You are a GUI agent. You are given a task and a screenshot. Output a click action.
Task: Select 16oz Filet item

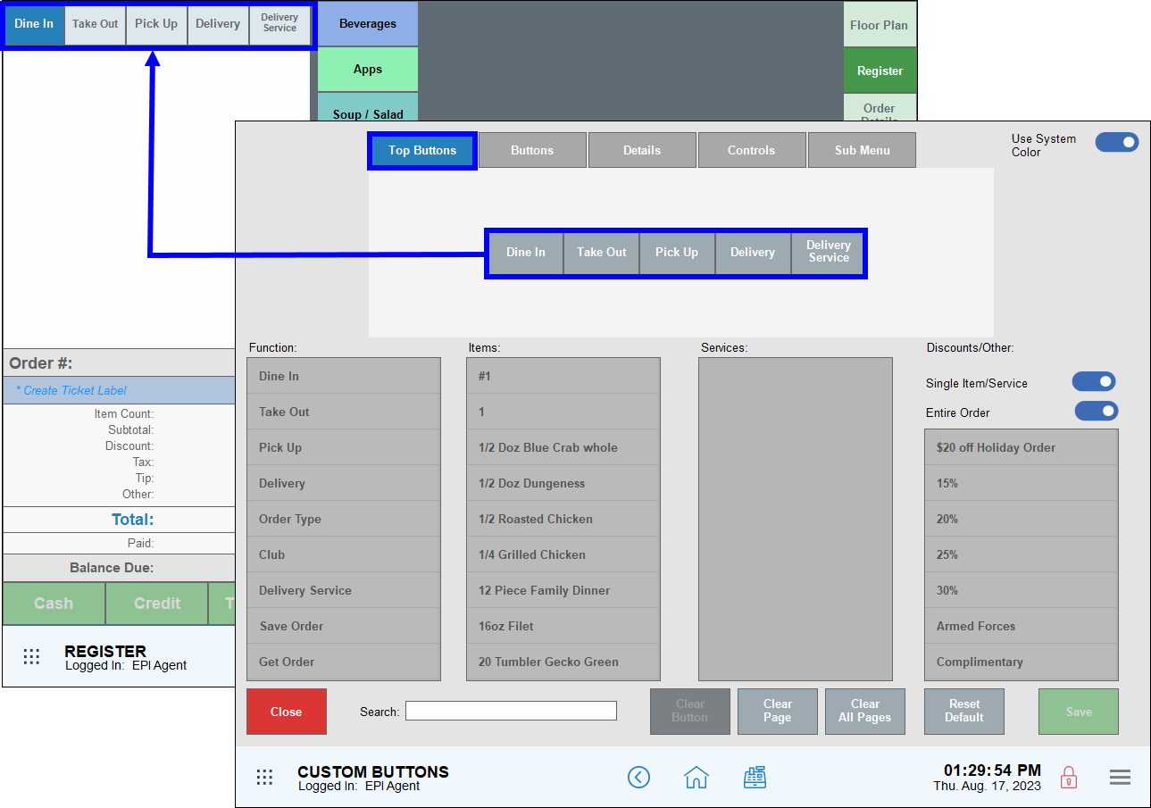tap(563, 626)
